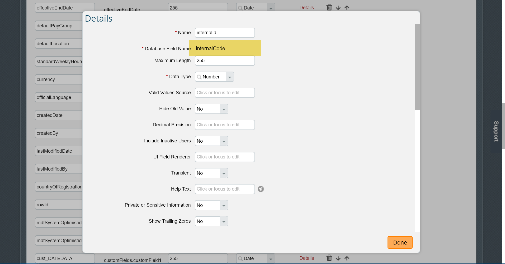This screenshot has width=505, height=264.
Task: Focus the Decimal Precision field
Action: 225,125
